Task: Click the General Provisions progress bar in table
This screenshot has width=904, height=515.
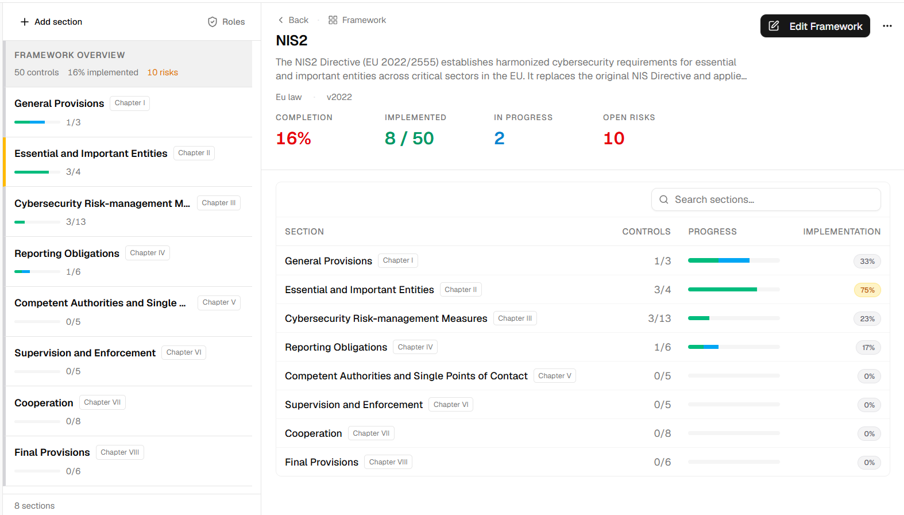Action: click(x=734, y=260)
